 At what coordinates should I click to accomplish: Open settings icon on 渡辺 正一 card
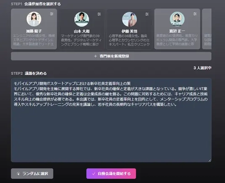(x=195, y=14)
